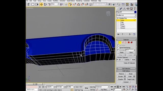This screenshot has width=163, height=91.
Task: Click the Pan hand navigation icon
Action: 130,89
